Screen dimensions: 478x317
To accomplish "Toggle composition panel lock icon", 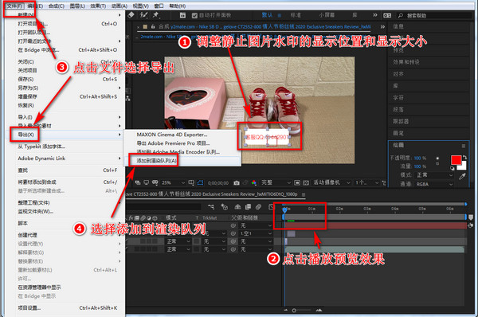I will pos(153,27).
